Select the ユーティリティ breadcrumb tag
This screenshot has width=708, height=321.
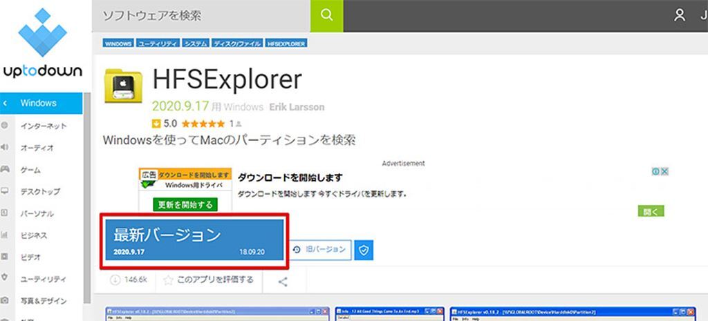[x=158, y=43]
